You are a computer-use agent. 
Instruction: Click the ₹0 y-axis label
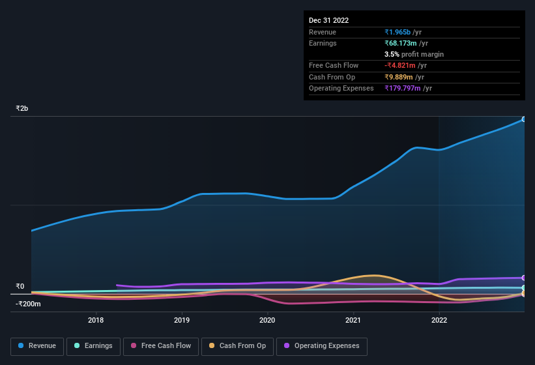(x=20, y=286)
